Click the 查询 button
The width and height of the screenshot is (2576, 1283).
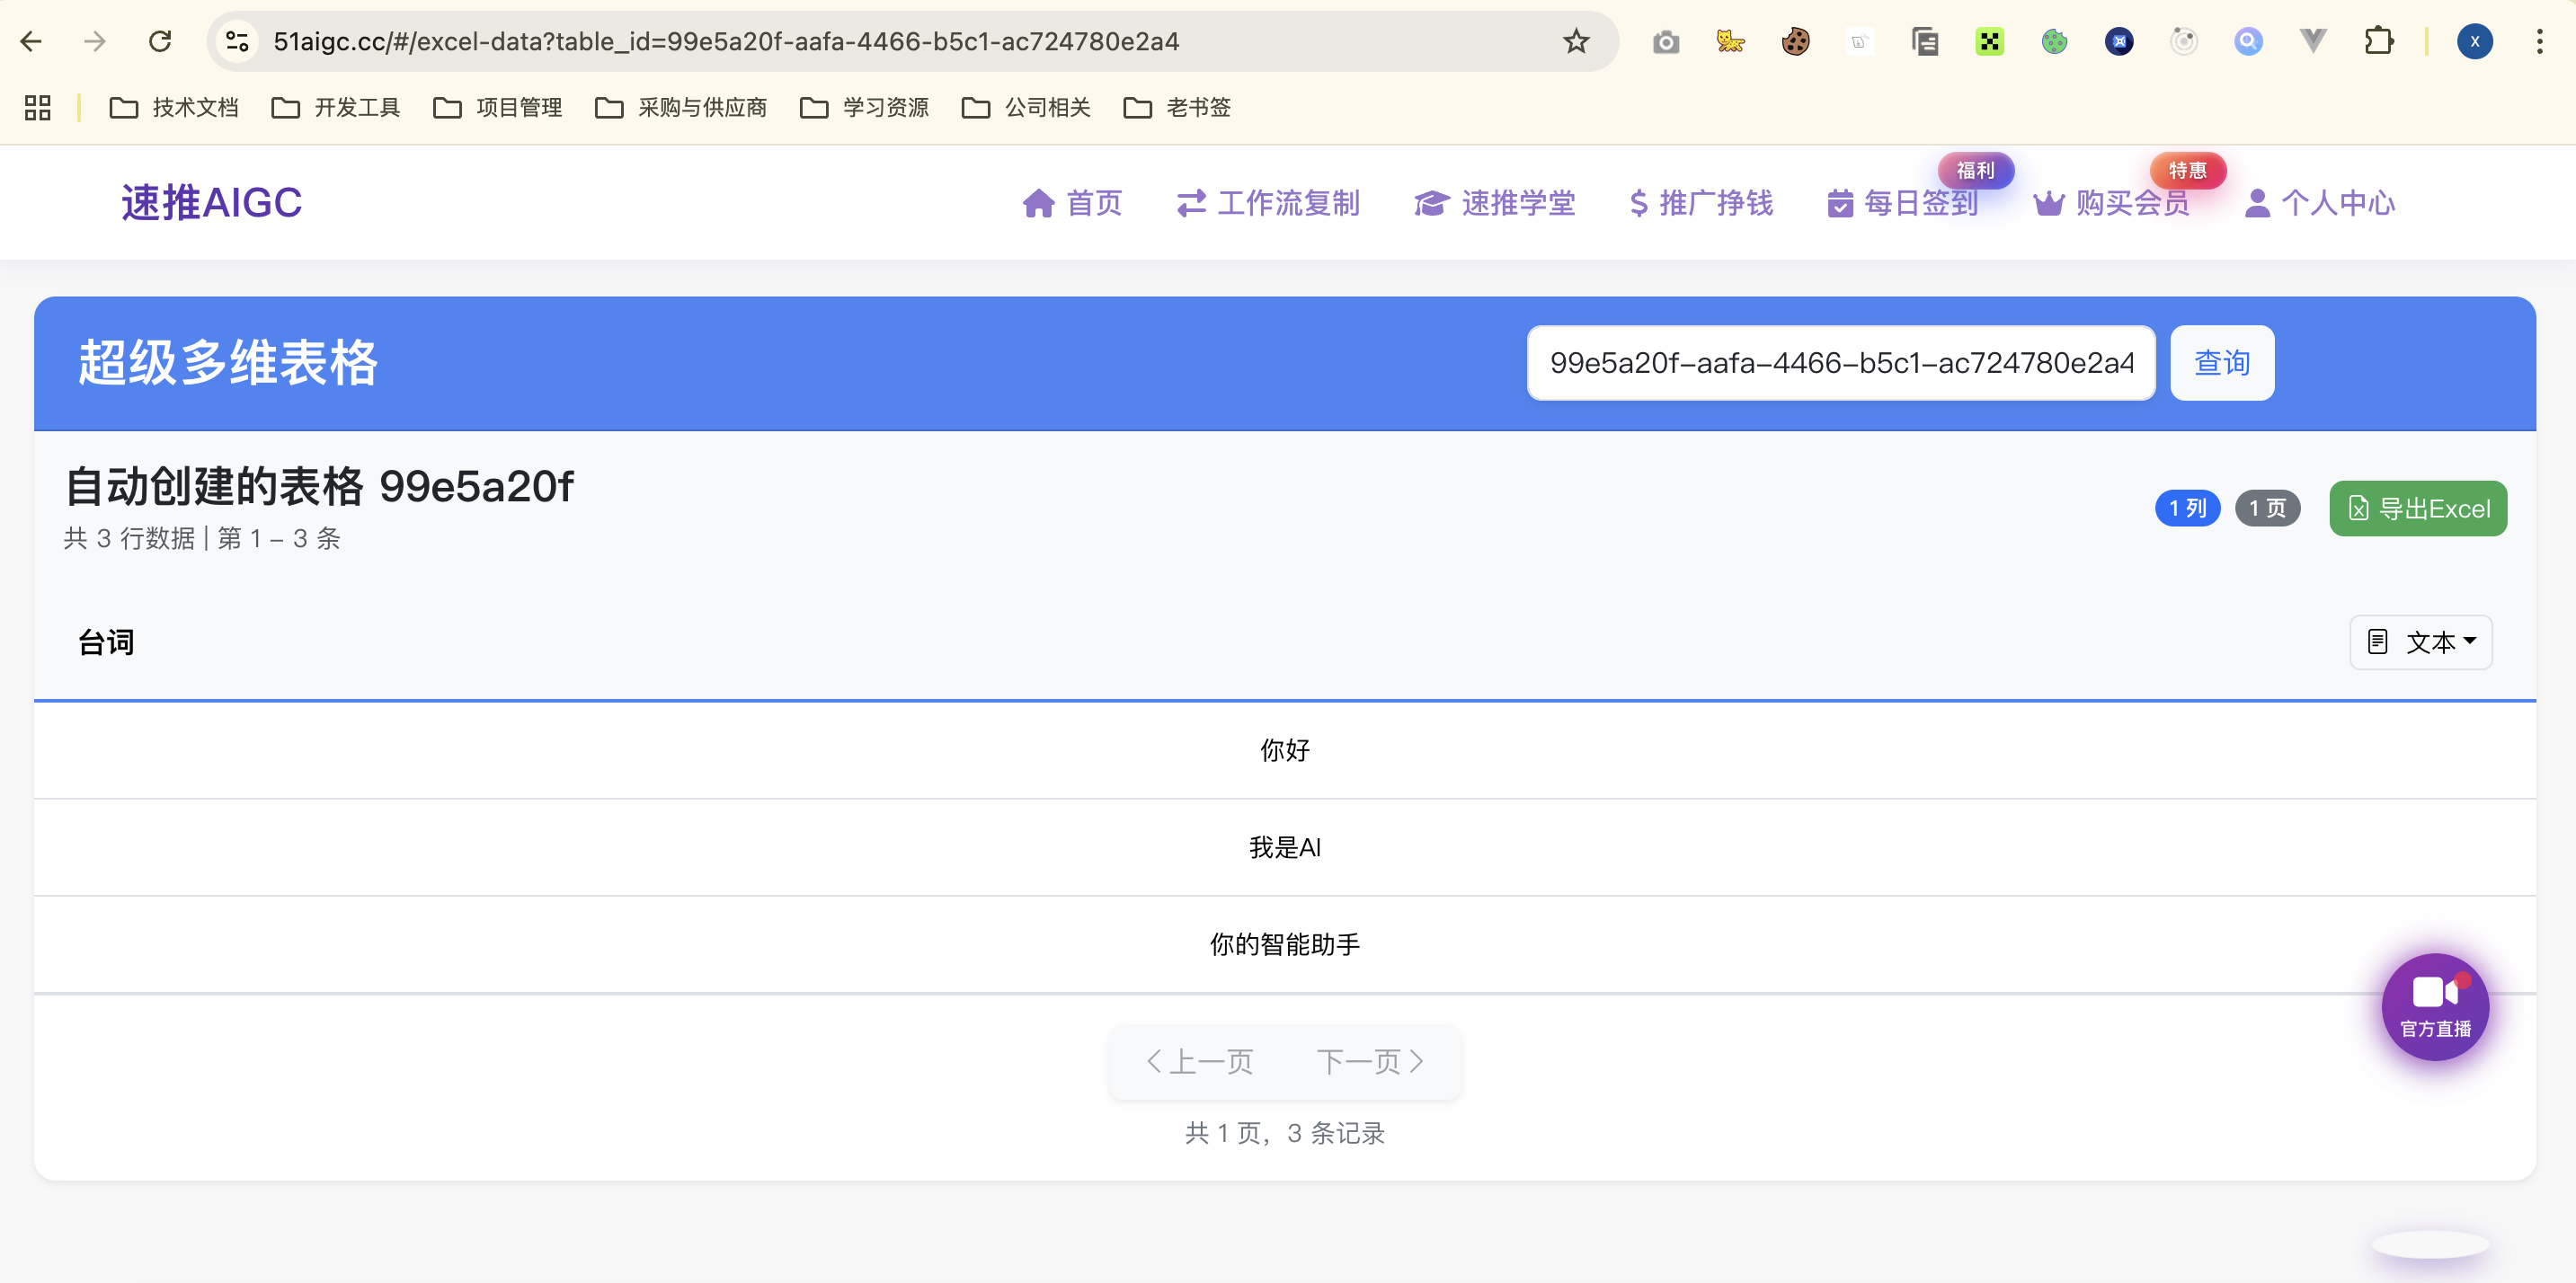tap(2222, 363)
